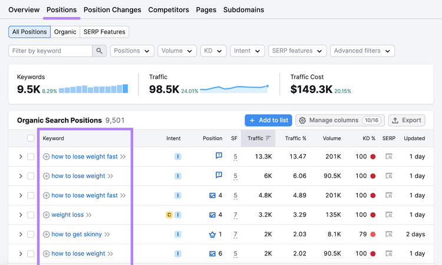Click the magnifier search button beside keyword filter
442x265 pixels.
point(99,51)
